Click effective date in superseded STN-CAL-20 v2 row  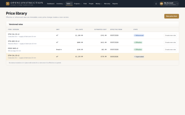114,57
